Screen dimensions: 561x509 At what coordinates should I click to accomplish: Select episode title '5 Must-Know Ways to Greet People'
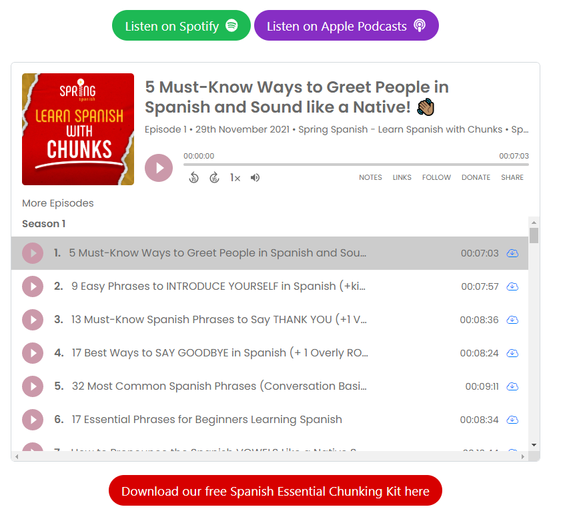tap(217, 253)
